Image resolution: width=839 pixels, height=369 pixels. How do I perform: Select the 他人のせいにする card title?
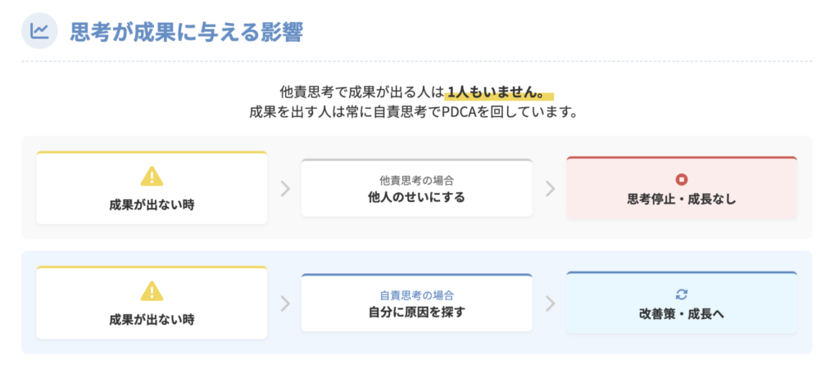pyautogui.click(x=416, y=197)
